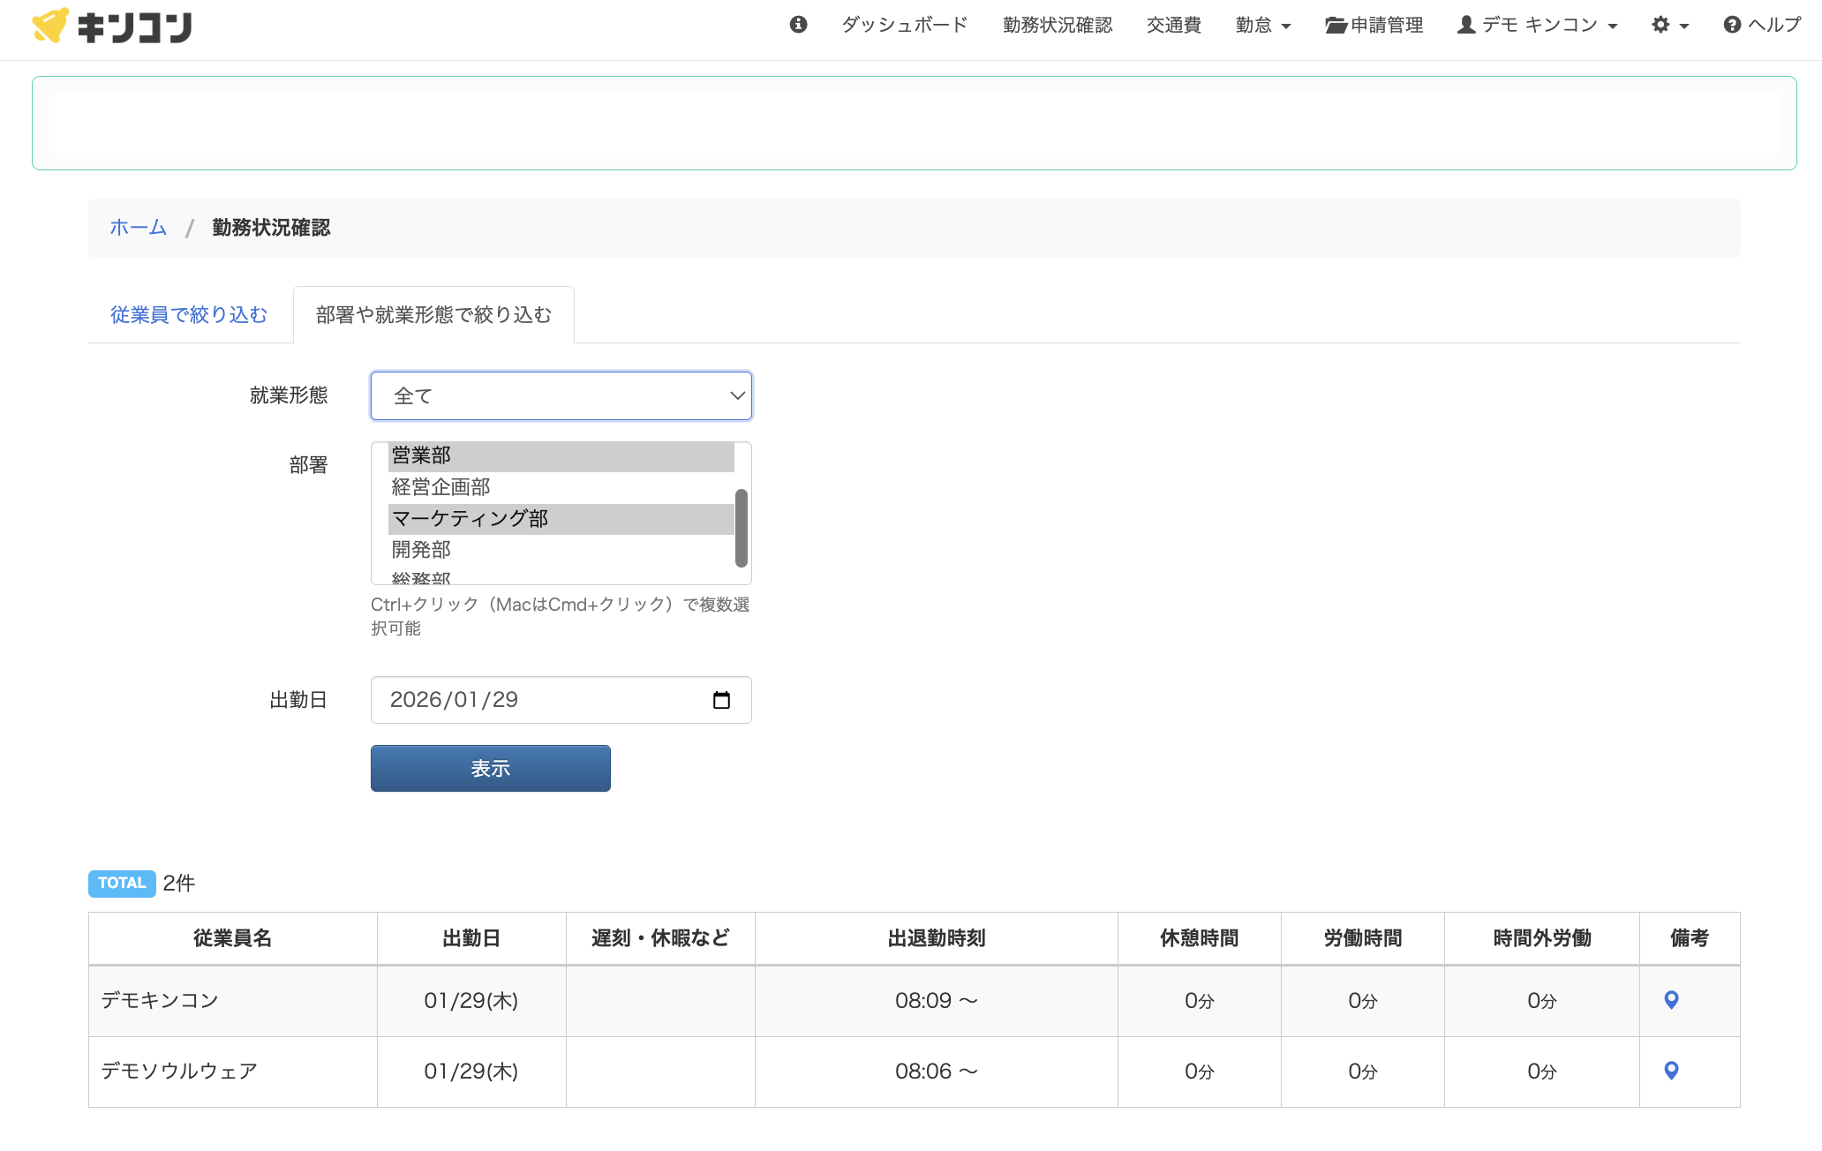
Task: Click the Kincone bell logo
Action: [x=50, y=26]
